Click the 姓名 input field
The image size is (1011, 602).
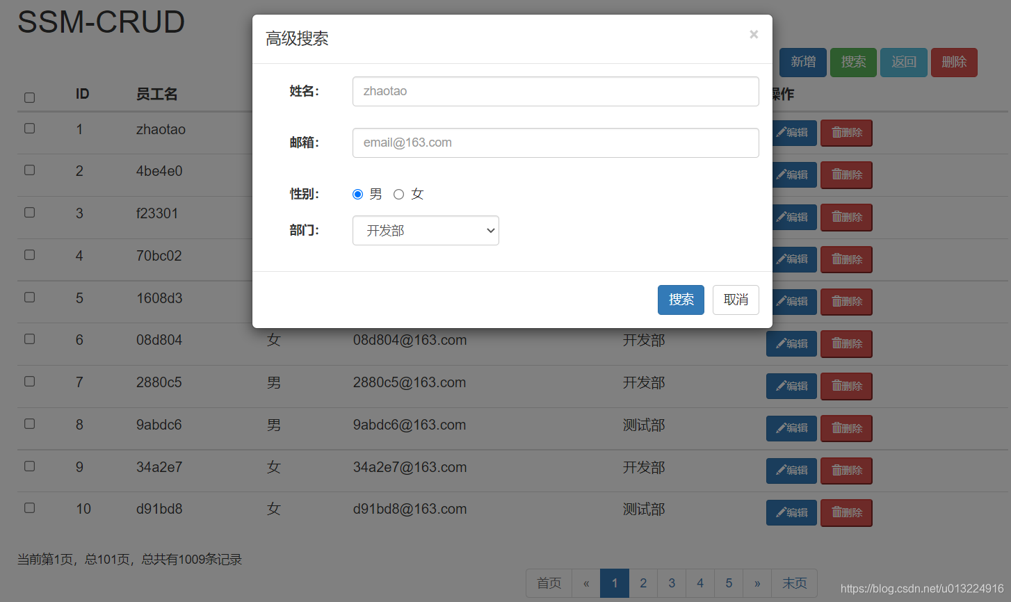tap(556, 91)
